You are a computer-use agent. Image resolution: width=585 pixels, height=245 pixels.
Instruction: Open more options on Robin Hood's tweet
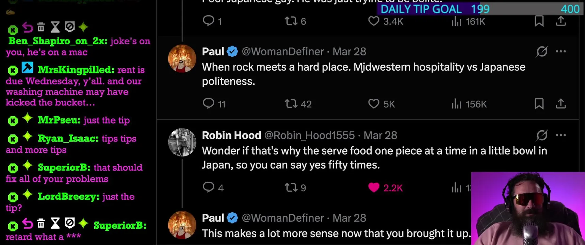[x=561, y=135]
